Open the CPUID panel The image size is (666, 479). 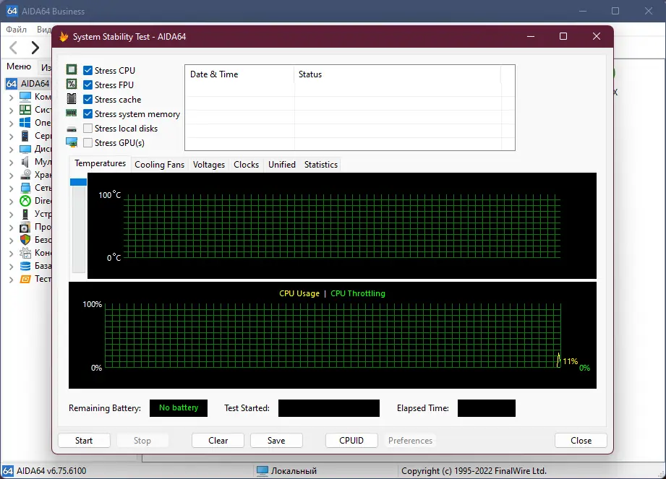coord(351,441)
